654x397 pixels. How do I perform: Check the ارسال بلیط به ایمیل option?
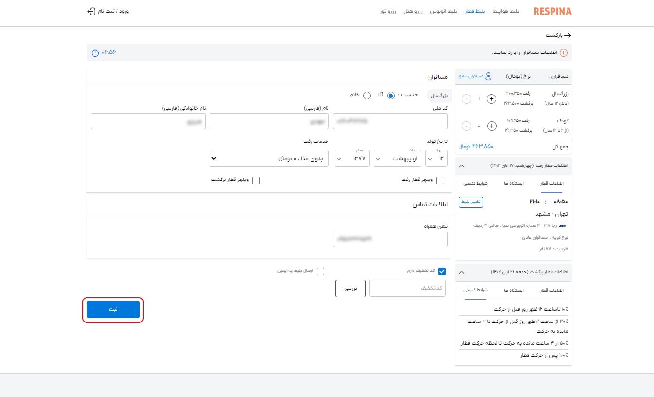pyautogui.click(x=320, y=271)
